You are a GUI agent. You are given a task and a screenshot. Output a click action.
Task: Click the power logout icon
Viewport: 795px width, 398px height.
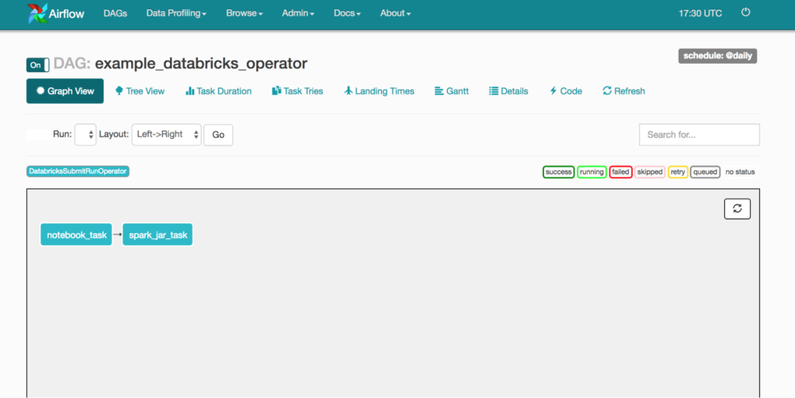point(746,12)
